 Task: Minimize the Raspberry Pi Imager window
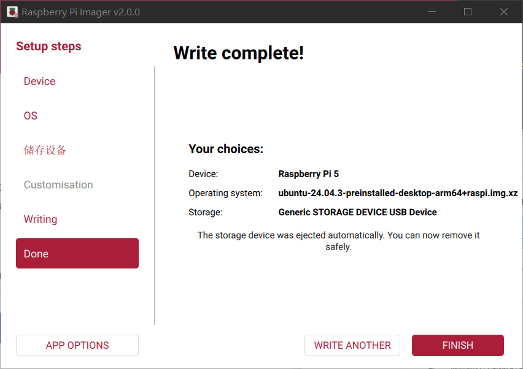point(433,12)
